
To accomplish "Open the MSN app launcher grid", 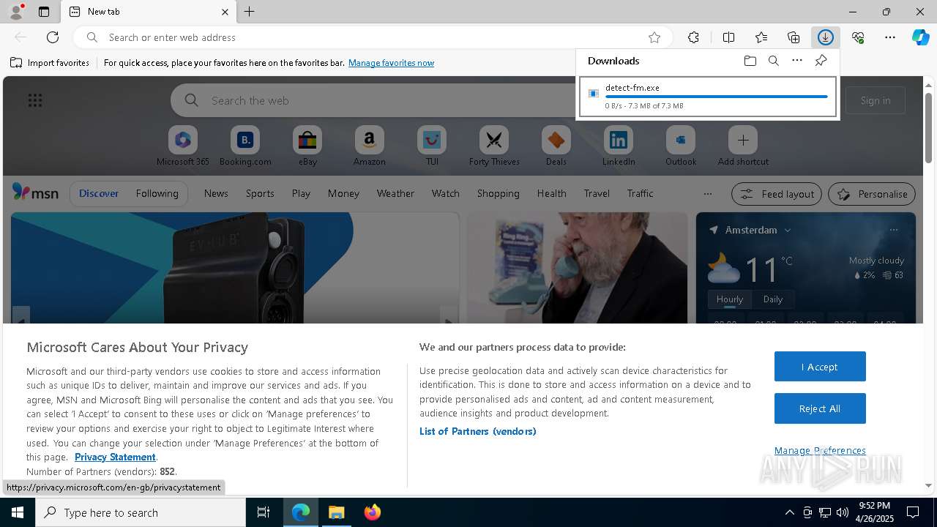I will tap(35, 100).
